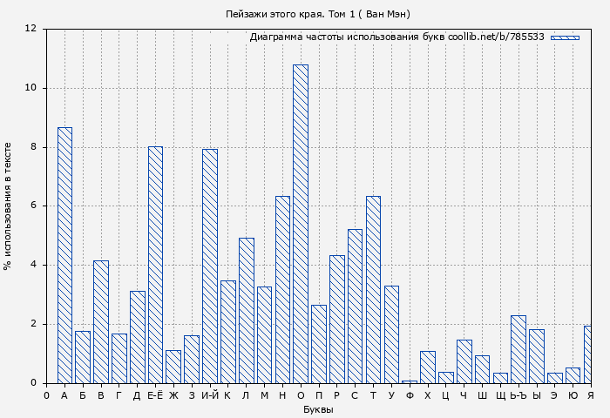This screenshot has height=418, width=610.
Task: Click the tallest bar for letter О
Action: pyautogui.click(x=300, y=224)
